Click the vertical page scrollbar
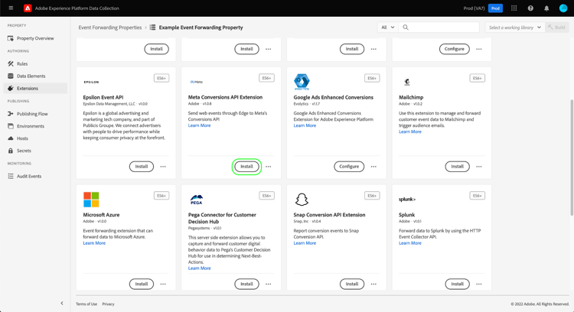Screen dimensions: 574x312 (572, 158)
